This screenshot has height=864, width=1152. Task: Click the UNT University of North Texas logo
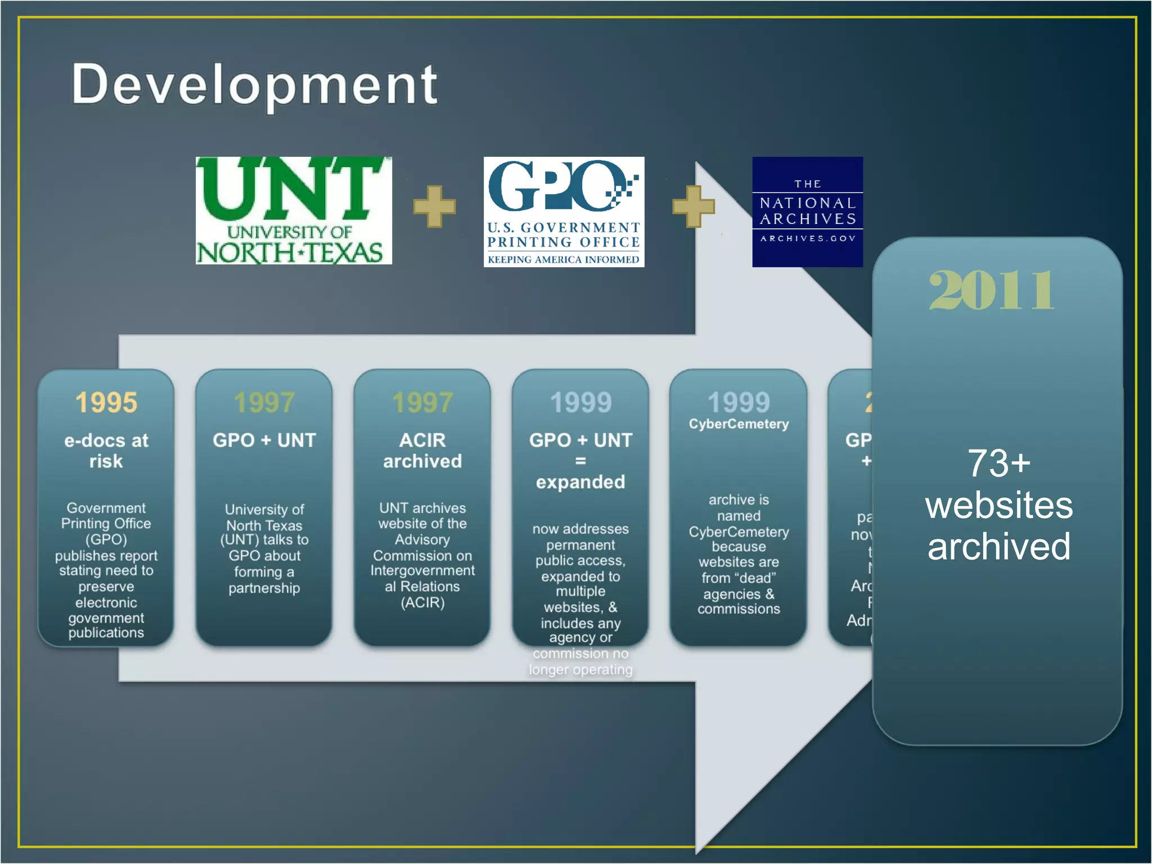pos(294,211)
